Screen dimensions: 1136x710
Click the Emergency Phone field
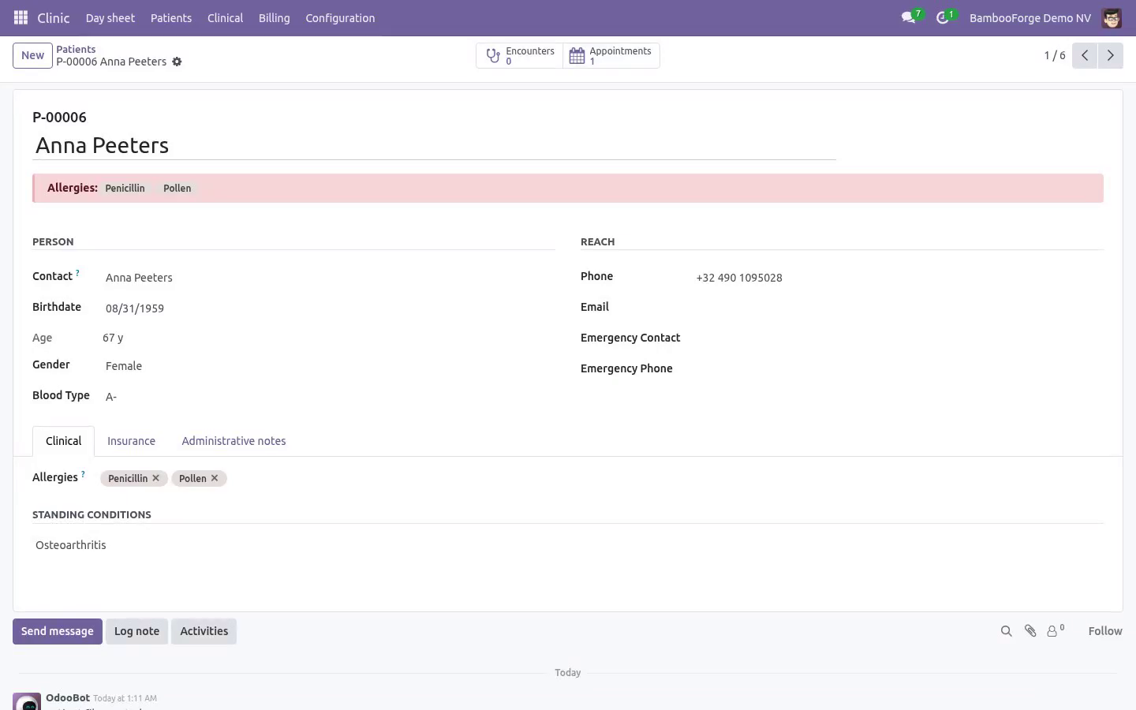click(899, 370)
